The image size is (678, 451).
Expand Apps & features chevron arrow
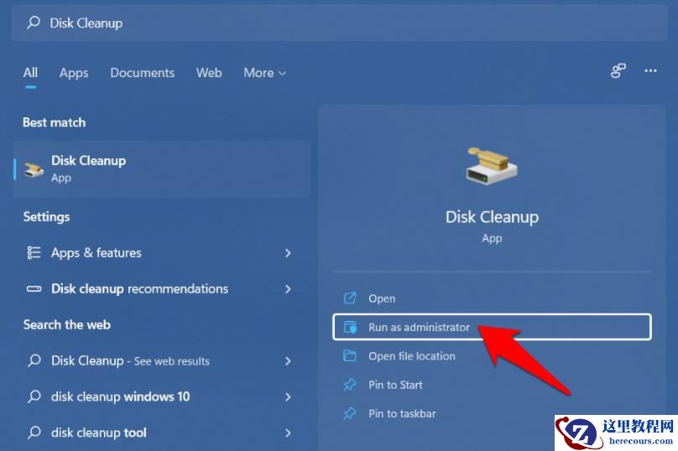pos(288,253)
